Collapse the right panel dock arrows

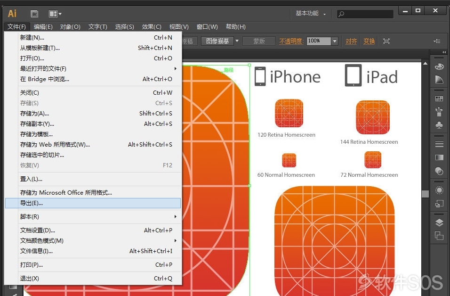pos(444,52)
